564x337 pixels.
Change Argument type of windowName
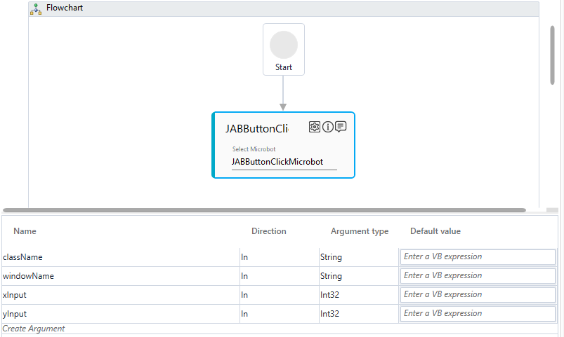358,276
